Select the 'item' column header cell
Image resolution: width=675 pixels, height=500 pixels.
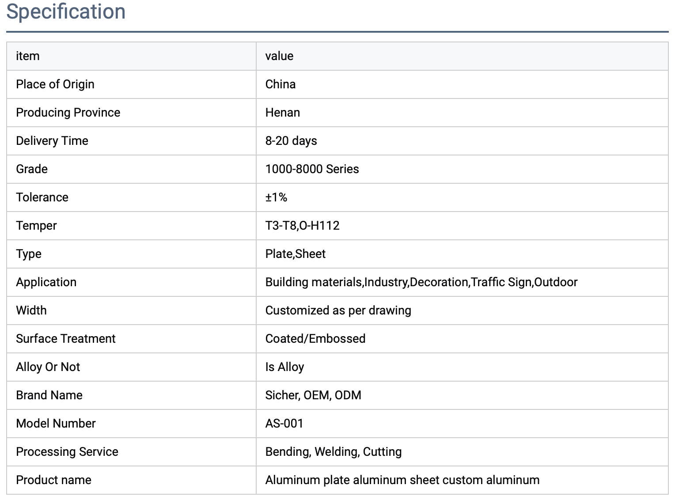point(131,56)
